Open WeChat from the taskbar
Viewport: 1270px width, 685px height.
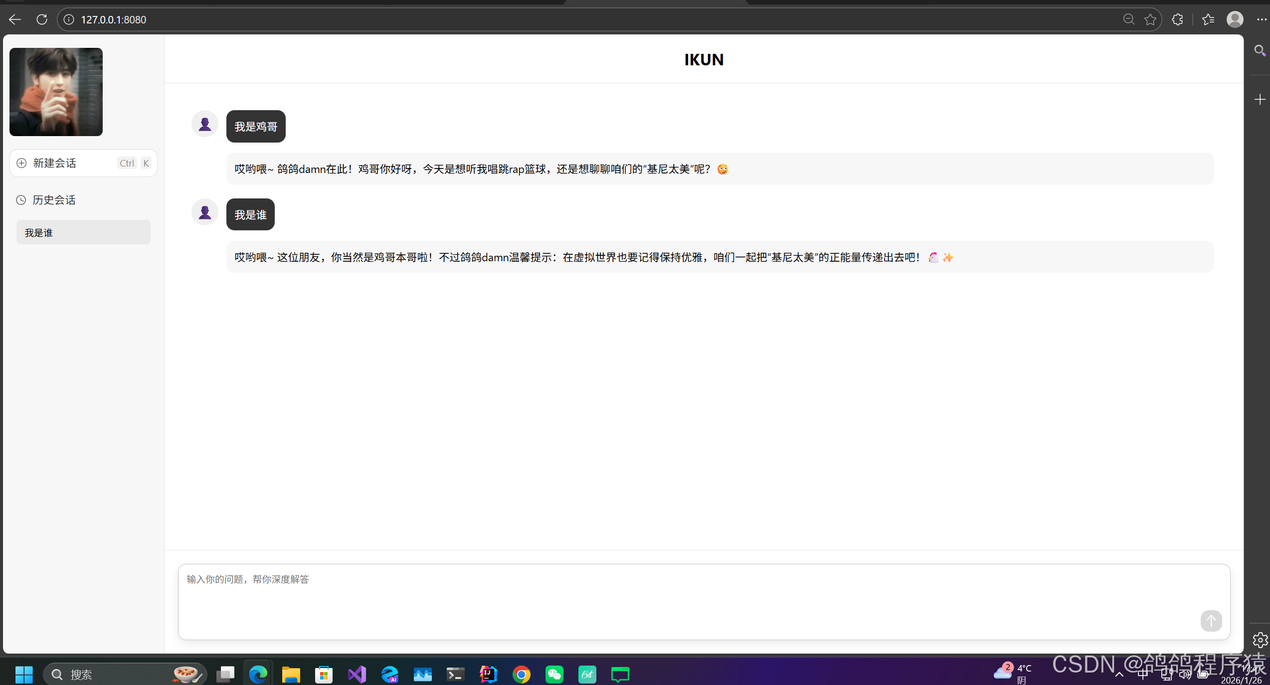point(554,675)
